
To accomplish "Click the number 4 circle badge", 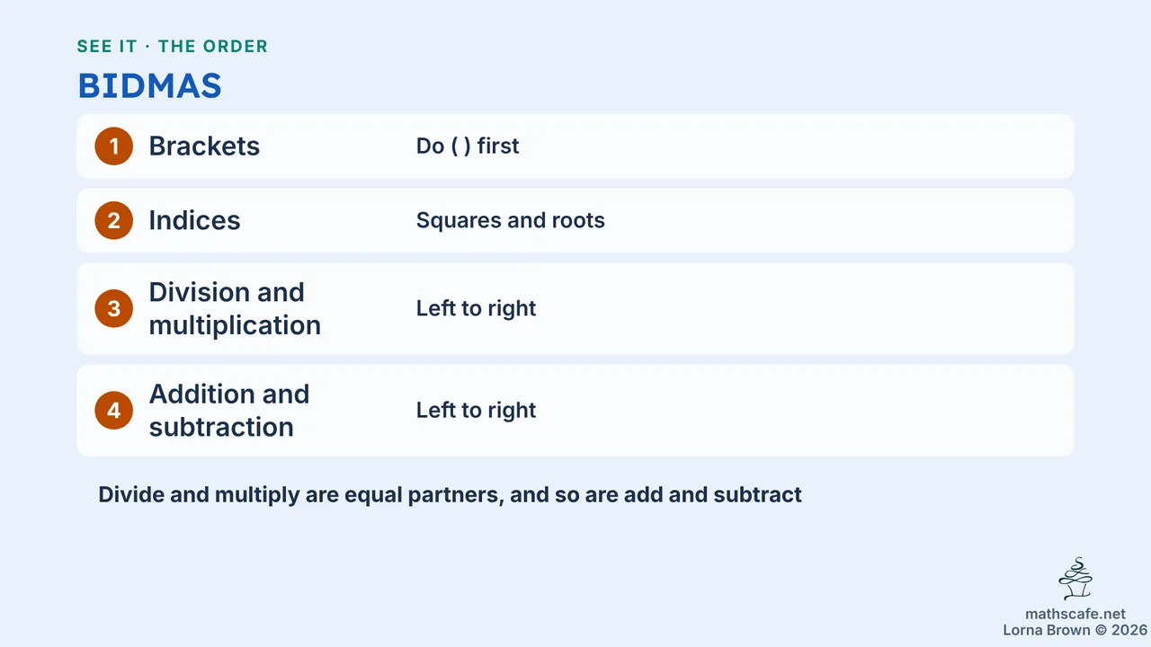I will 113,411.
